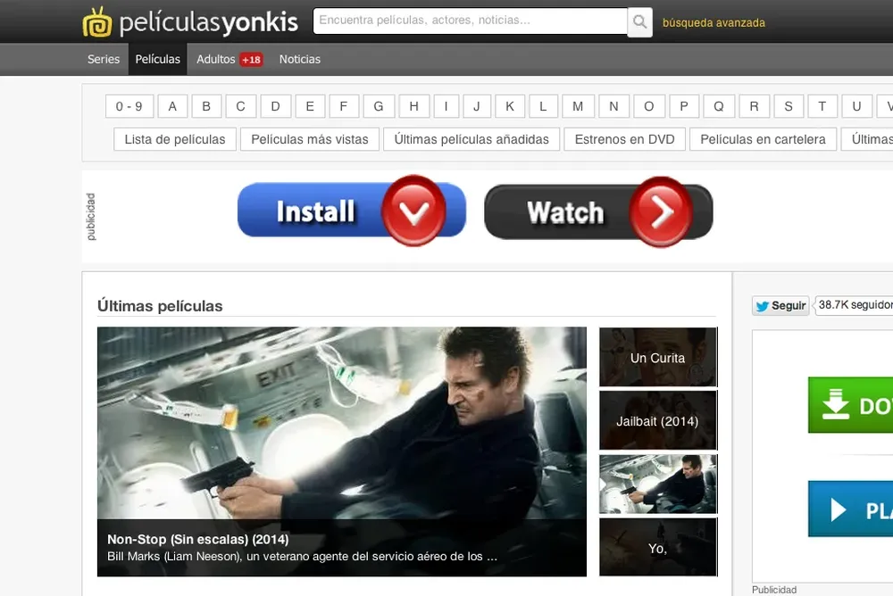The height and width of the screenshot is (596, 893).
Task: Open Películas más vistas
Action: click(310, 139)
